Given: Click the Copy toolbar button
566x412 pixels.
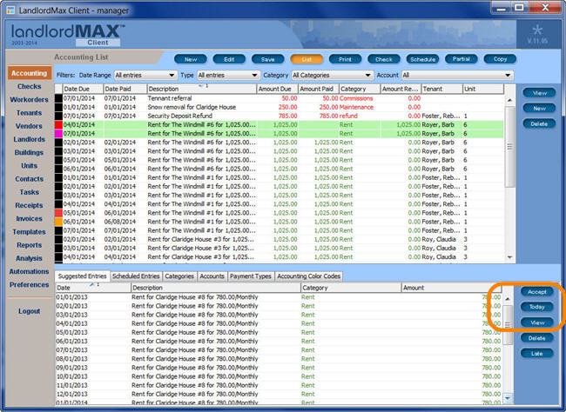Looking at the screenshot, I should 500,59.
